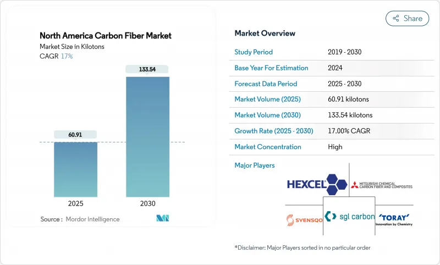Select the 60.91 value label

click(75, 134)
